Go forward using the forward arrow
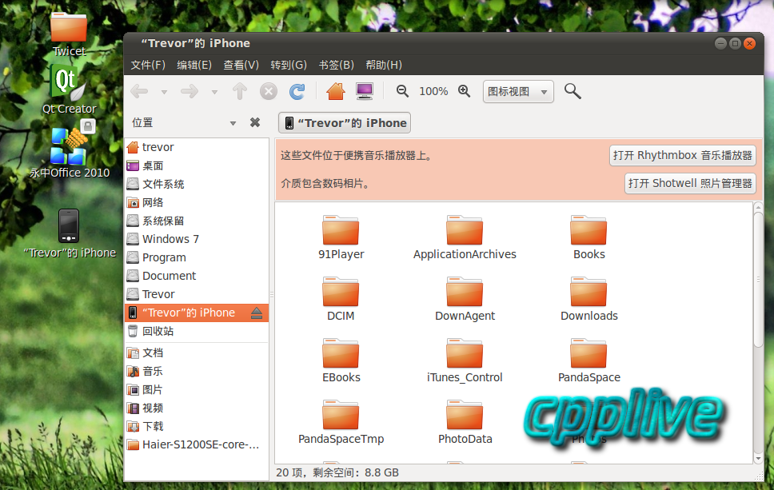 click(189, 91)
